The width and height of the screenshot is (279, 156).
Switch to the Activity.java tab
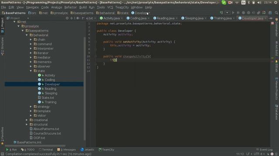tap(112, 18)
